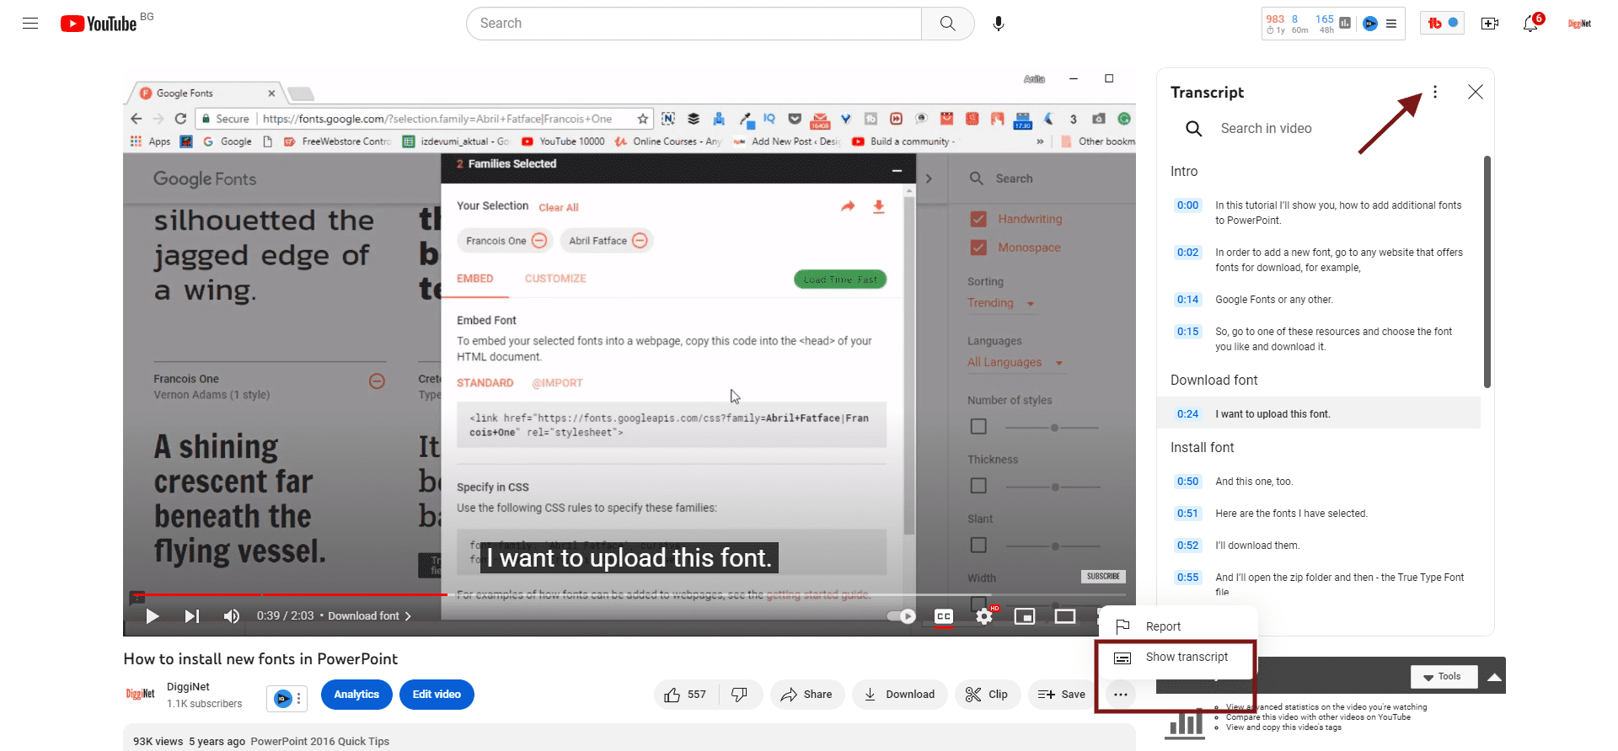The width and height of the screenshot is (1618, 751).
Task: Turn off closed captions with CC button
Action: pyautogui.click(x=944, y=616)
